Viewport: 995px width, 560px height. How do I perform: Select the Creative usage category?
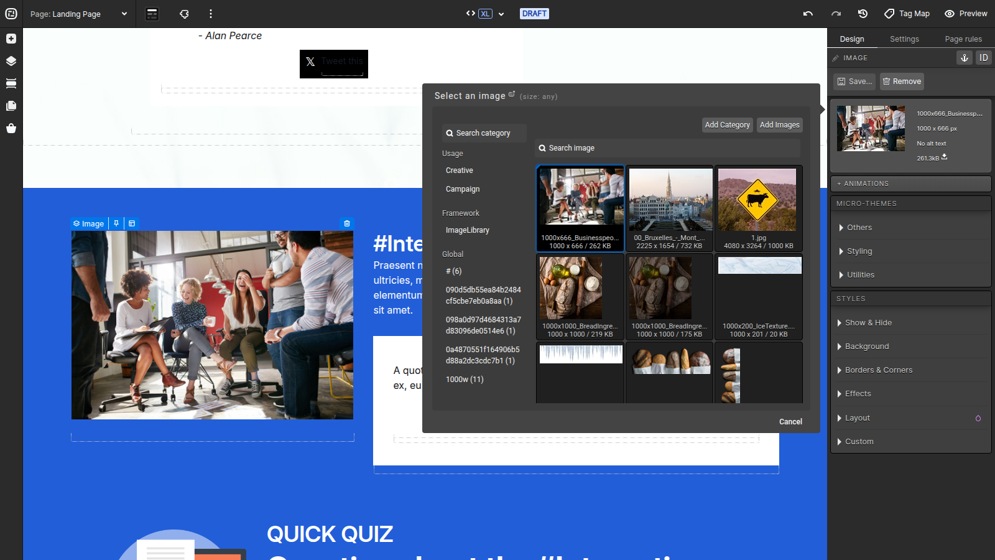coord(460,170)
